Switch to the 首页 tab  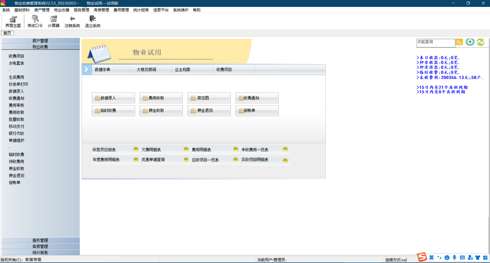[7, 33]
